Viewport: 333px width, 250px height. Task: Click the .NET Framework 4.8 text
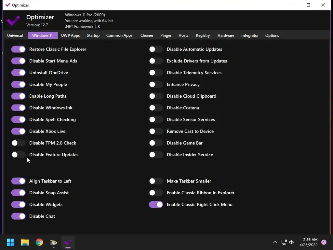point(82,27)
